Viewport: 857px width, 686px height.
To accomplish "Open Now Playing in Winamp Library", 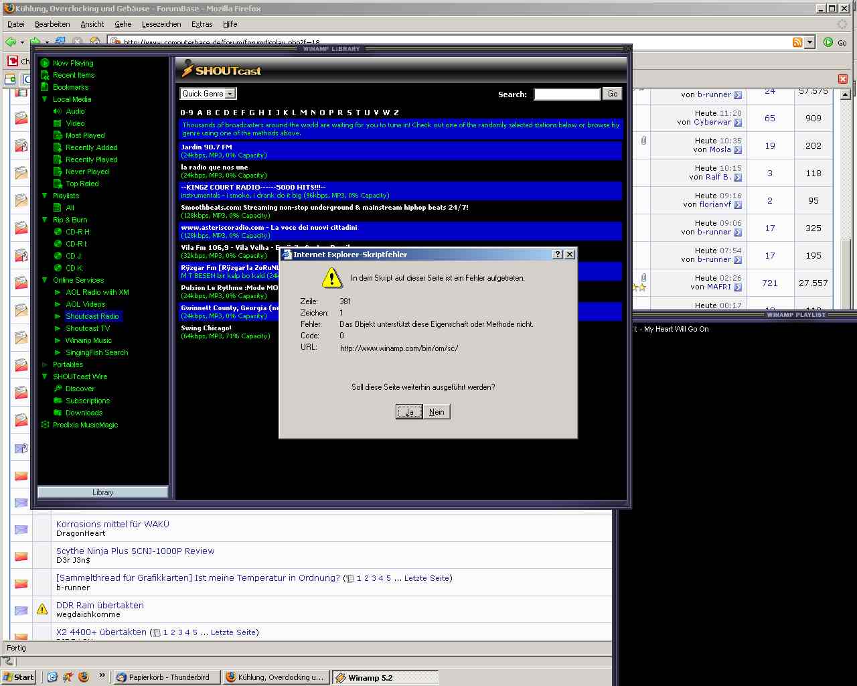I will [73, 63].
